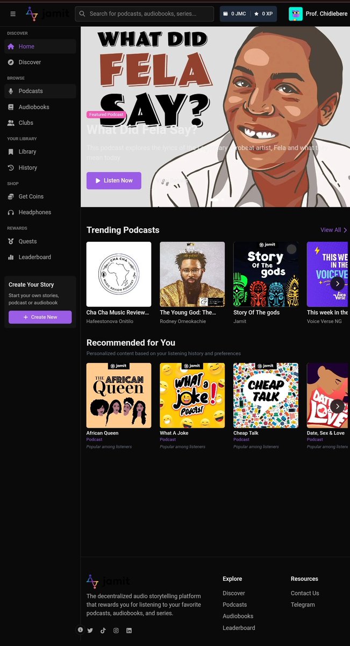Click the Headphones icon in sidebar
The width and height of the screenshot is (350, 646).
click(11, 212)
